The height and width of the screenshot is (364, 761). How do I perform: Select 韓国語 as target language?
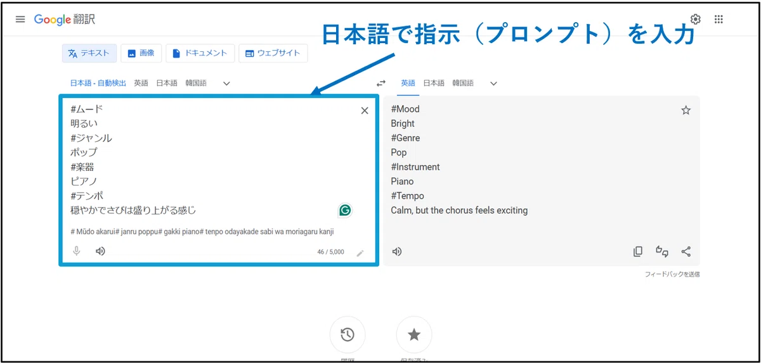pyautogui.click(x=463, y=83)
